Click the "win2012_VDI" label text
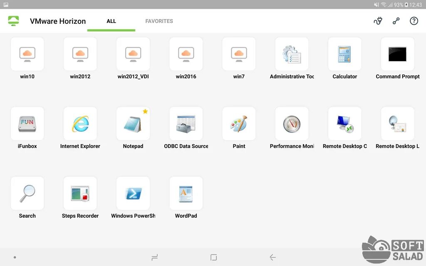 pyautogui.click(x=133, y=76)
